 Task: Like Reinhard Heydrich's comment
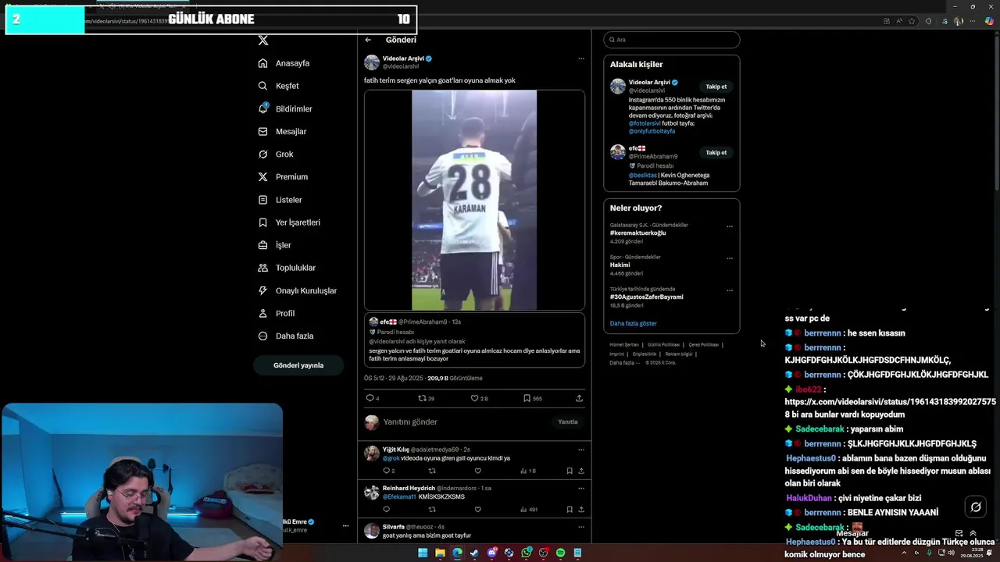pos(477,510)
